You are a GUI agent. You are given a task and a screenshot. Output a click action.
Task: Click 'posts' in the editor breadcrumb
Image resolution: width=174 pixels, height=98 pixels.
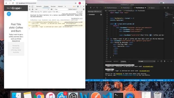(120, 11)
